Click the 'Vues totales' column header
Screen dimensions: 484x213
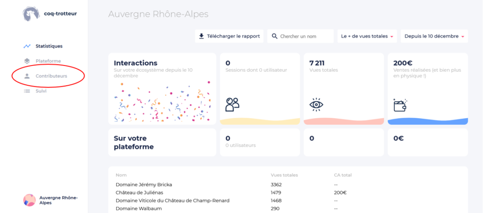point(284,175)
